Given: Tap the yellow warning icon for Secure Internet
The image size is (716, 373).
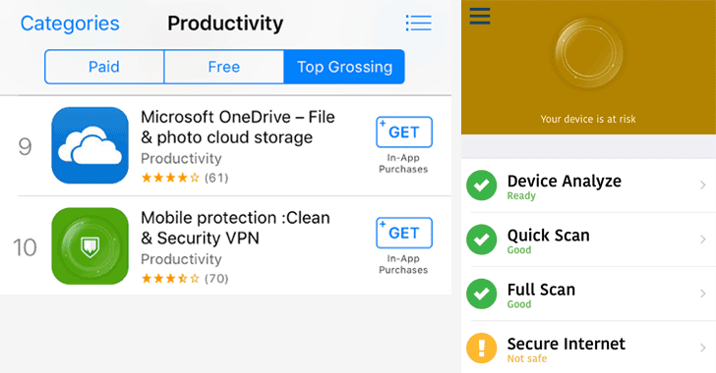Looking at the screenshot, I should [x=481, y=347].
